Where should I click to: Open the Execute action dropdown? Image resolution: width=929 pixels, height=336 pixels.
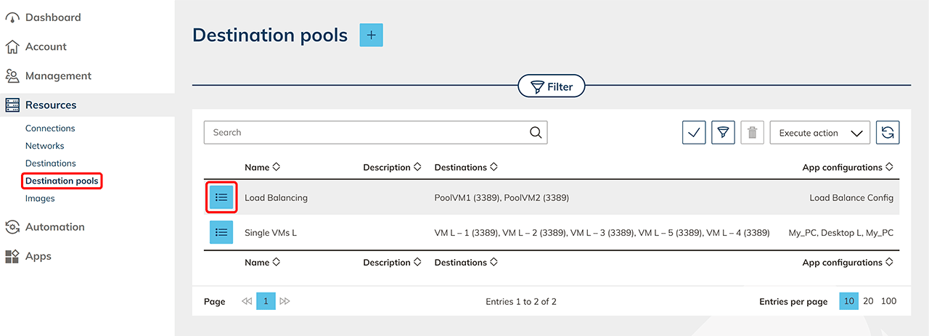(819, 133)
